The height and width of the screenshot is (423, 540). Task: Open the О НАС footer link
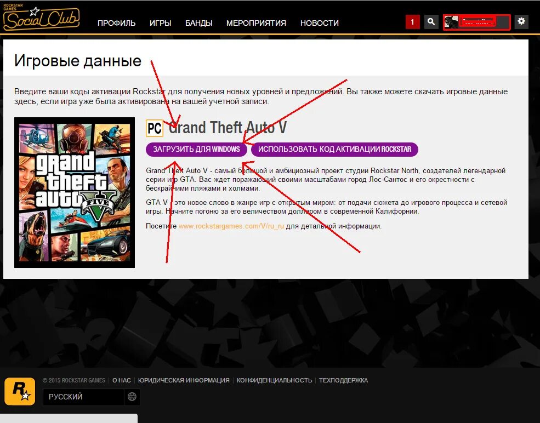click(122, 380)
